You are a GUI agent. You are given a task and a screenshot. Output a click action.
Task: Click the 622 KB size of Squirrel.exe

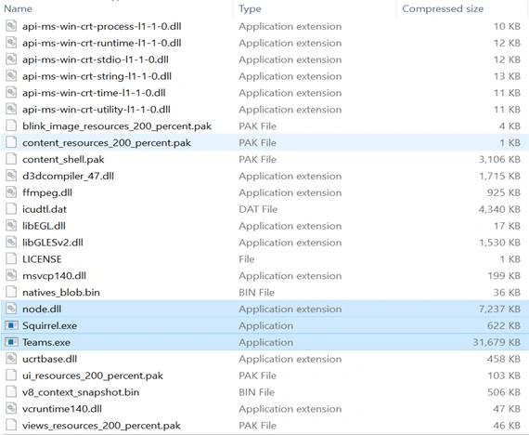pos(504,325)
